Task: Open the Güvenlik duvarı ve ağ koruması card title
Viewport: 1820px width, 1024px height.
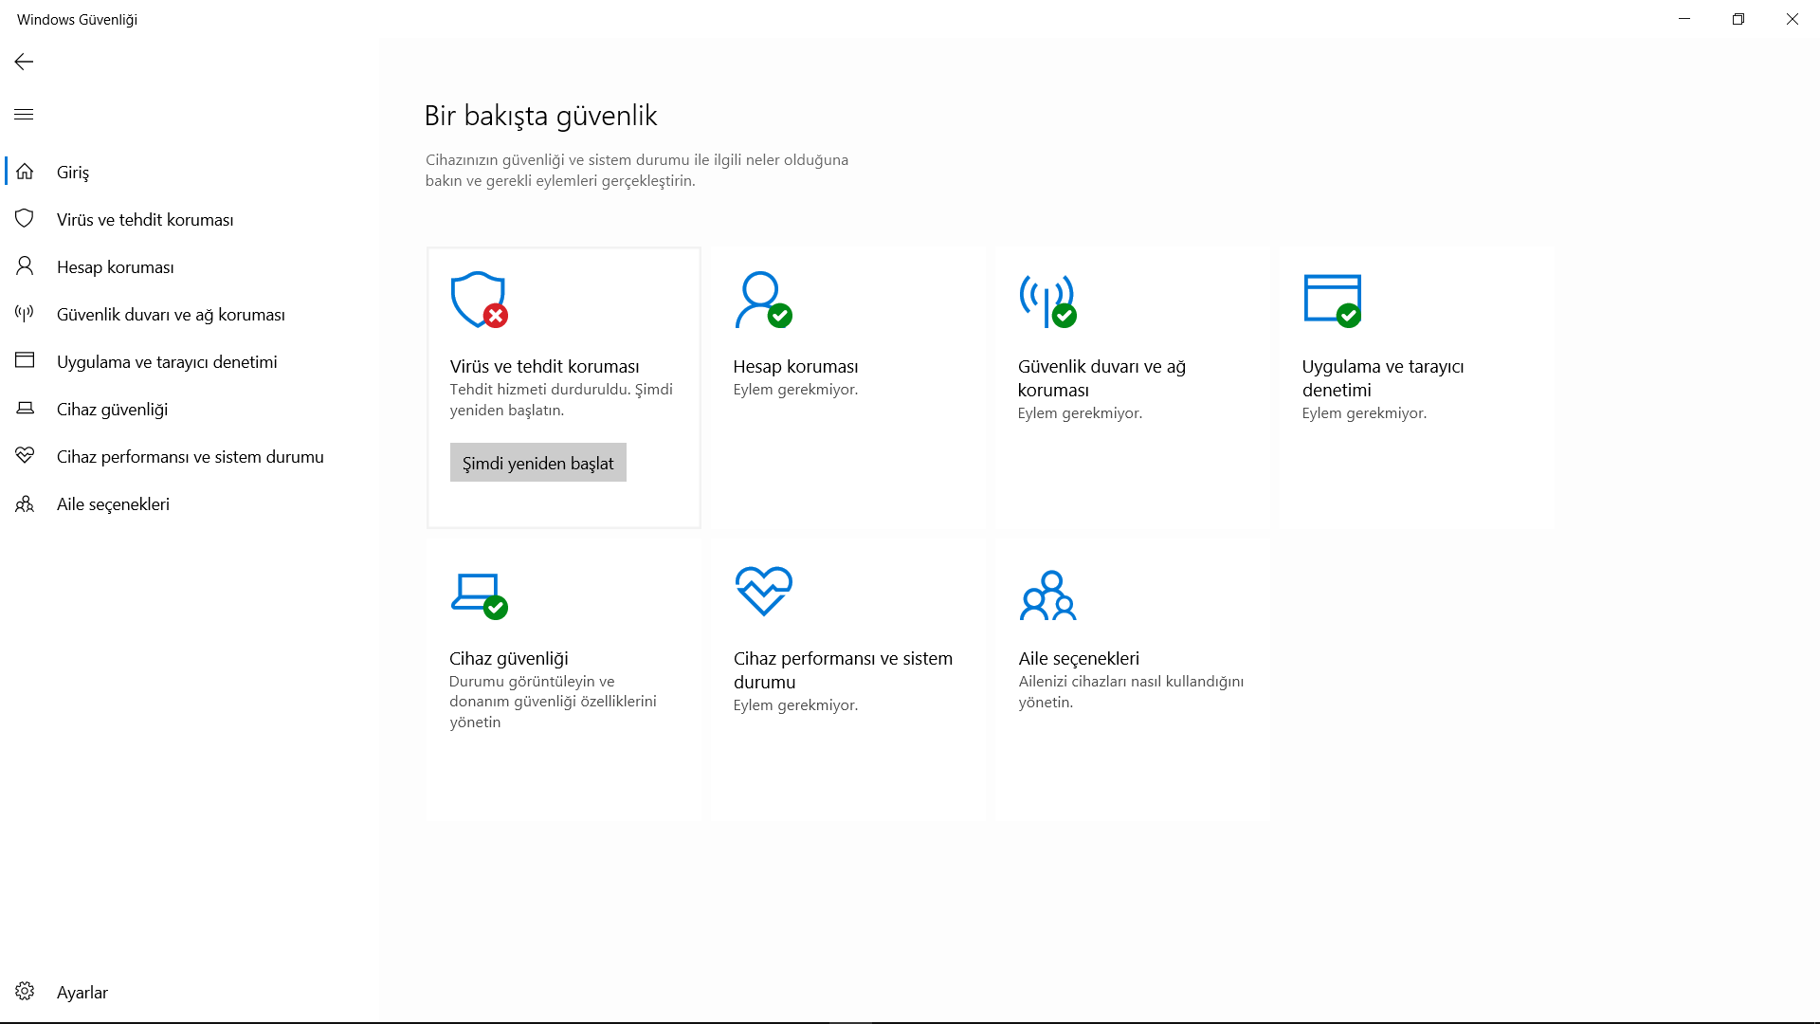Action: [1101, 377]
